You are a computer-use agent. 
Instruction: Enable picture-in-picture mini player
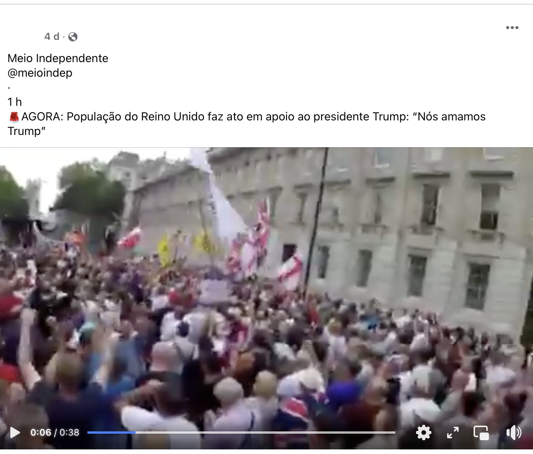tap(481, 433)
